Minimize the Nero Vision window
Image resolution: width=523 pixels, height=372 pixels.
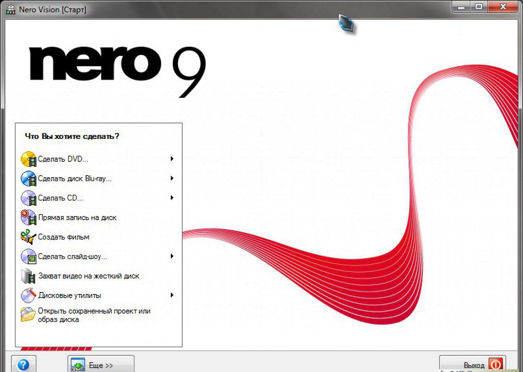460,7
